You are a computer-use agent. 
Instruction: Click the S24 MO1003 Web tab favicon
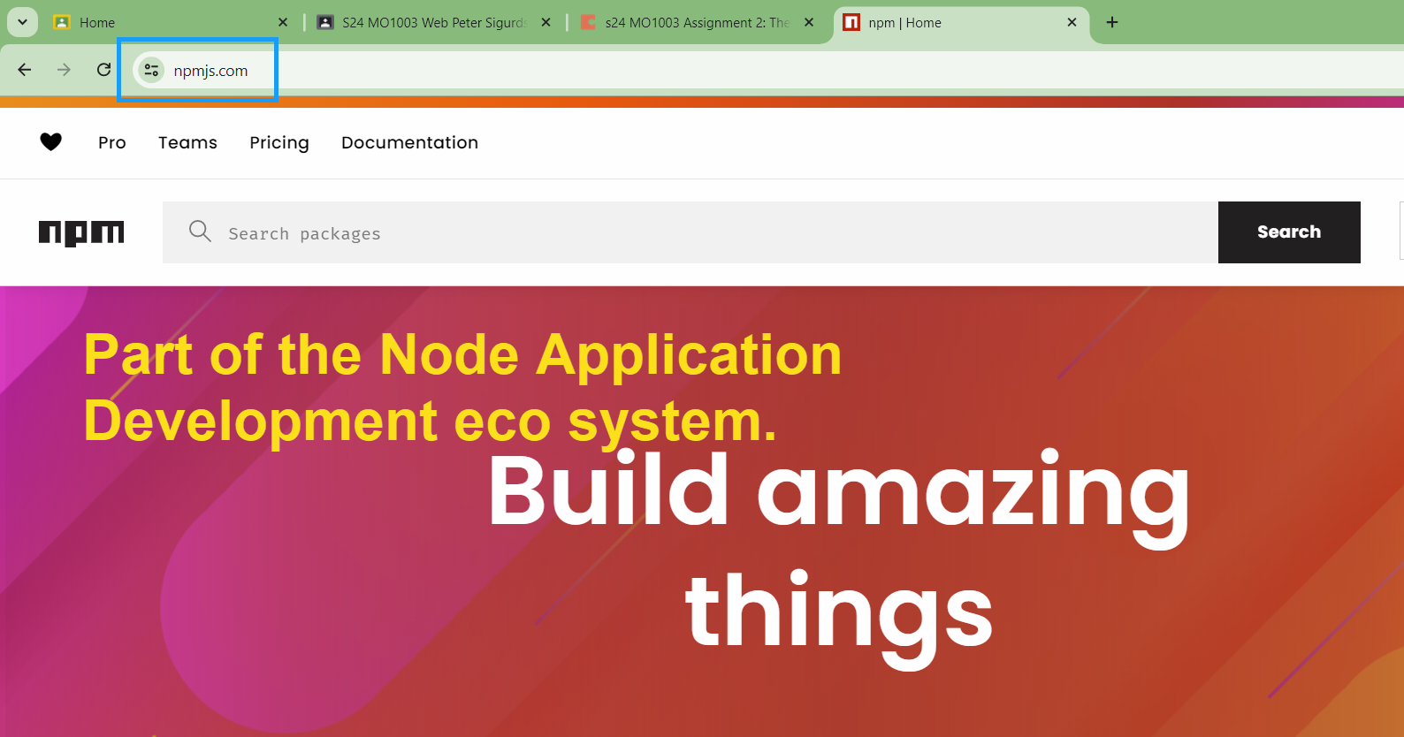[x=325, y=22]
